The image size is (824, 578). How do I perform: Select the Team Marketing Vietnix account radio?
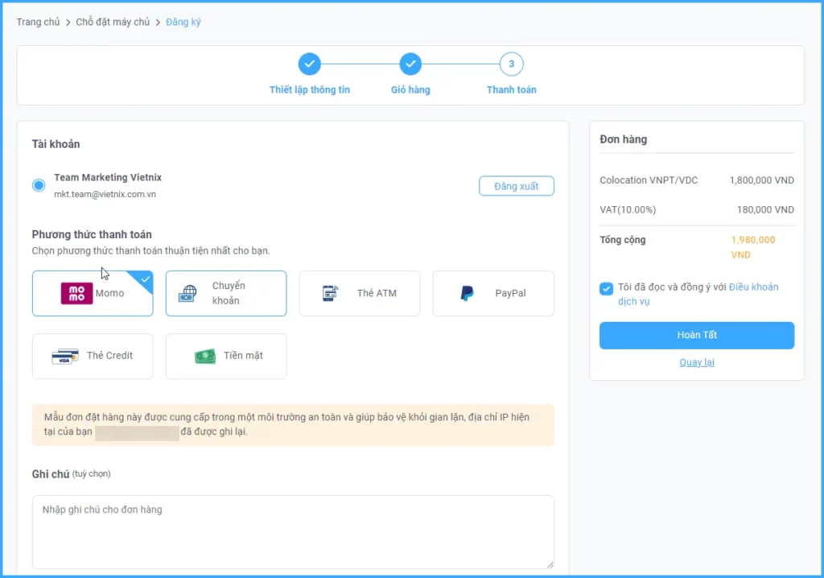(39, 186)
